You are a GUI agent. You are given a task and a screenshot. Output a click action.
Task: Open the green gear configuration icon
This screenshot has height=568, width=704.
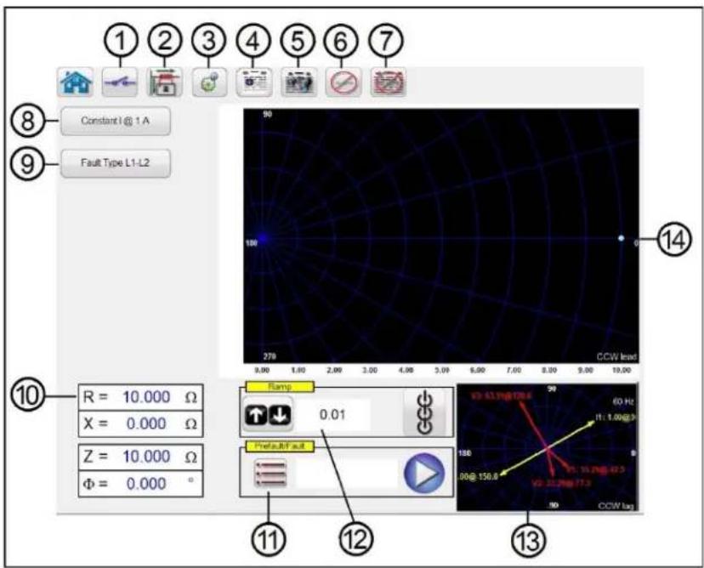pyautogui.click(x=210, y=82)
